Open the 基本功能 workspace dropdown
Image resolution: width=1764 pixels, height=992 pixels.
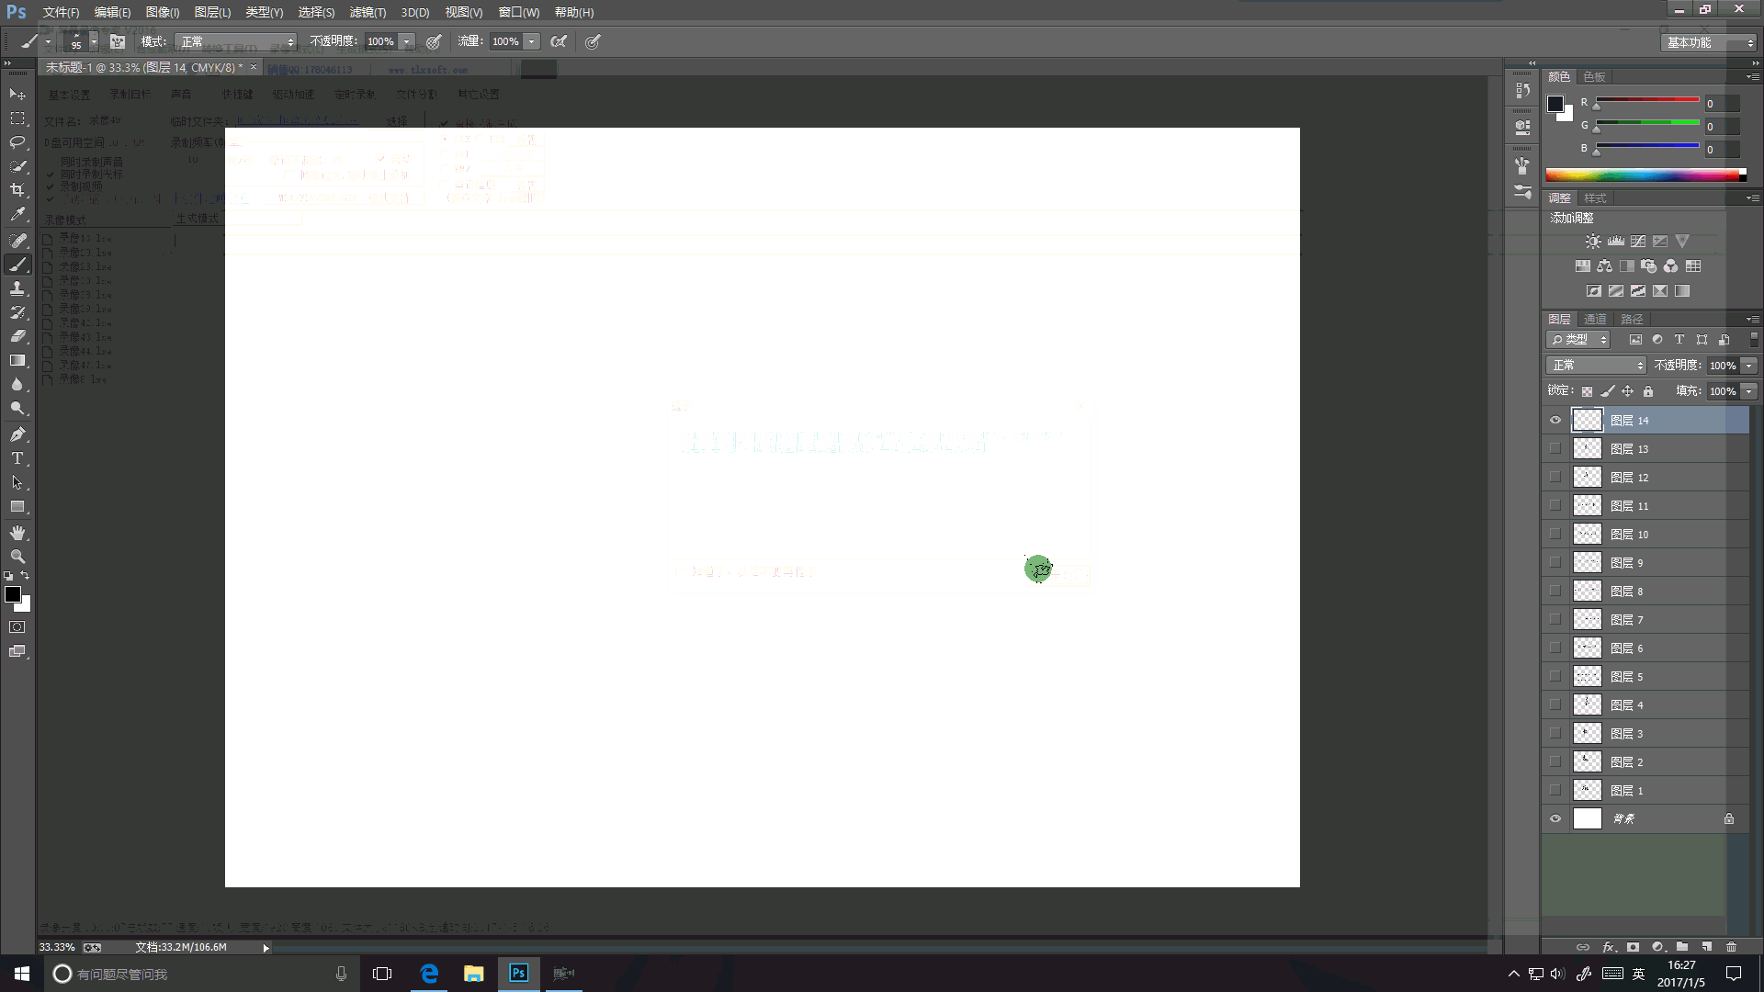click(1708, 42)
